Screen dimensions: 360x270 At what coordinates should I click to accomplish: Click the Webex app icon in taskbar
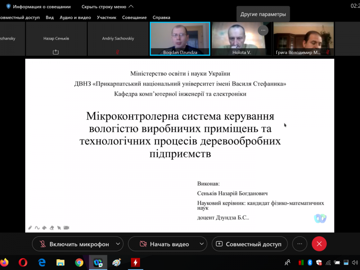98,262
